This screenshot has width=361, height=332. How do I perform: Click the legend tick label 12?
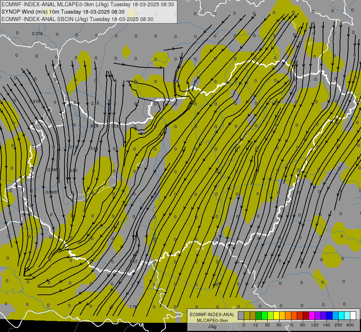click(x=256, y=325)
